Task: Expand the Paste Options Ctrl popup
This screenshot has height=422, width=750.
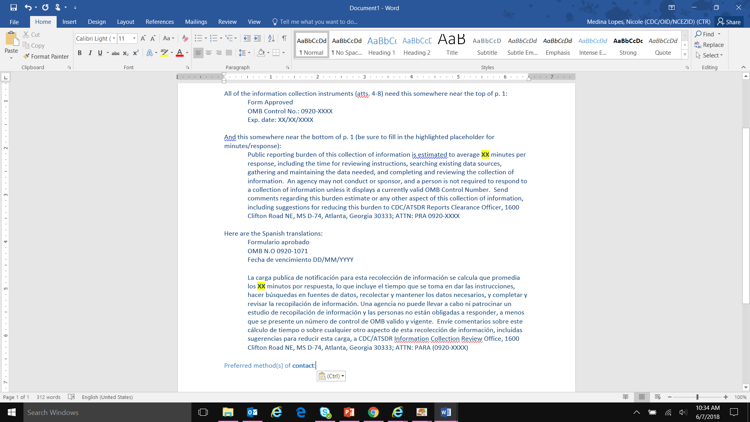Action: 331,376
